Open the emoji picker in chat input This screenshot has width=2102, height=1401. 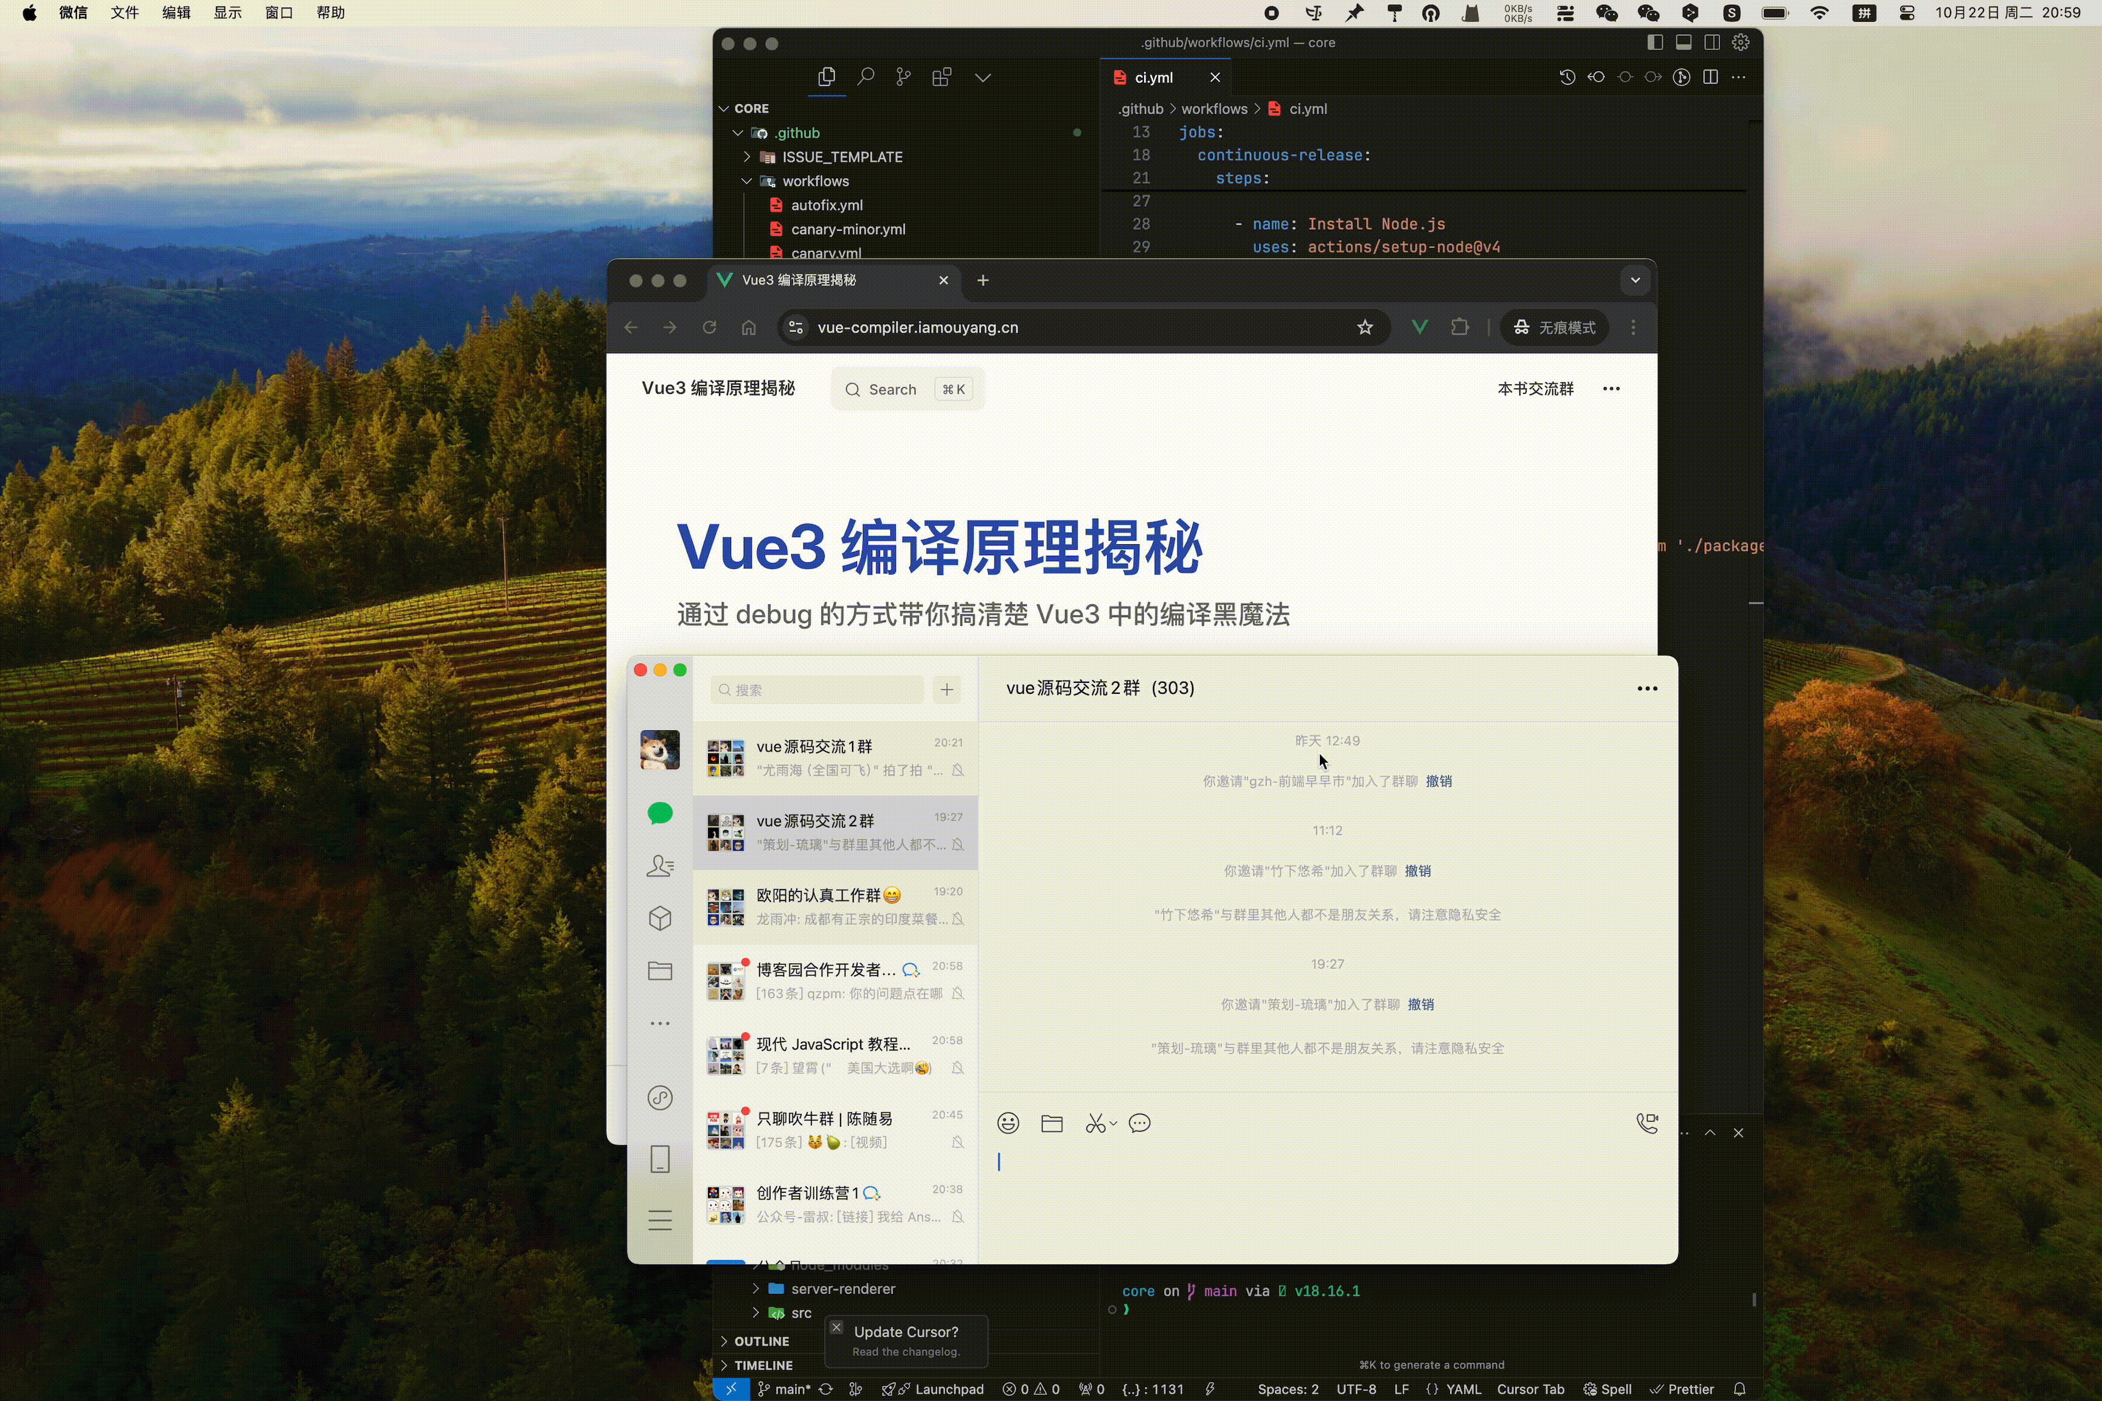coord(1008,1123)
